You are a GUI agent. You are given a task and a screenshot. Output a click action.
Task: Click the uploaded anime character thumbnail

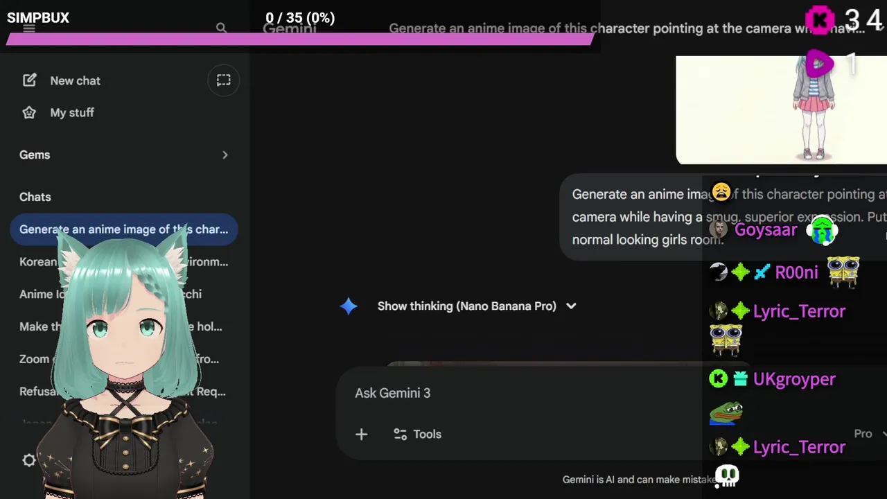[781, 110]
